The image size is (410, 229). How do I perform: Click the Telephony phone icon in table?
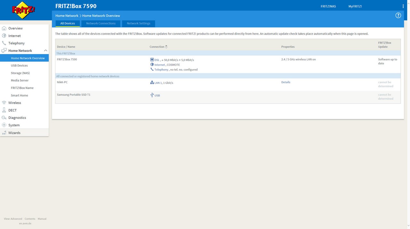pos(152,69)
